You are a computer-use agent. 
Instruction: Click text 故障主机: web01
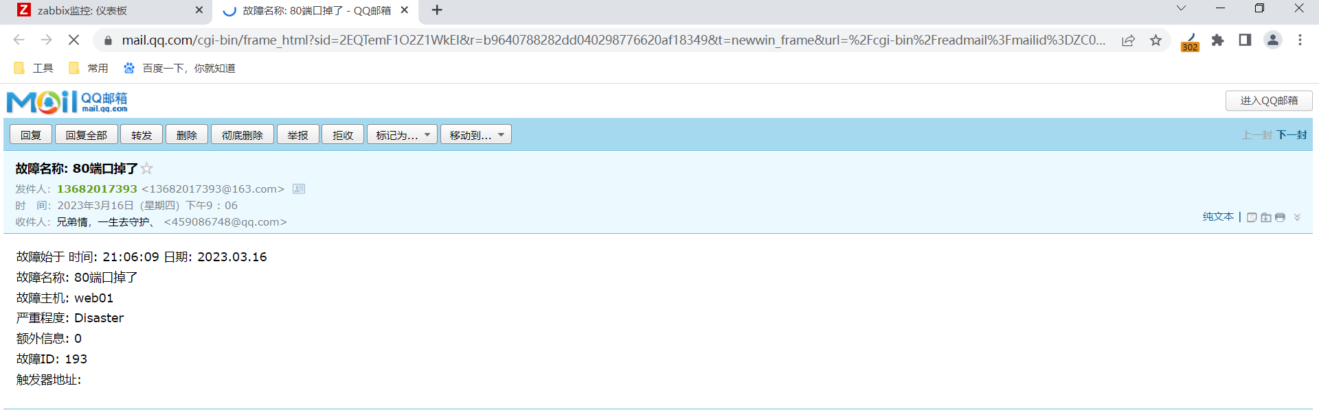click(65, 298)
